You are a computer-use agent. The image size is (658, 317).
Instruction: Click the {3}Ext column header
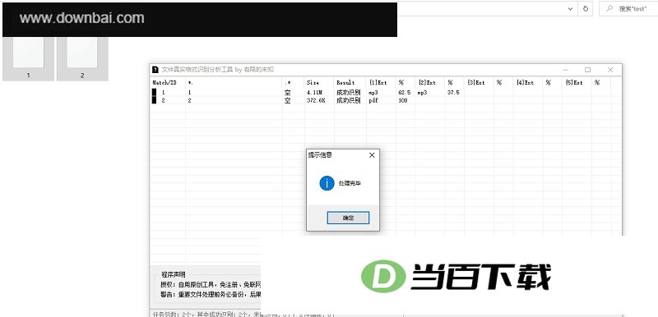[479, 82]
